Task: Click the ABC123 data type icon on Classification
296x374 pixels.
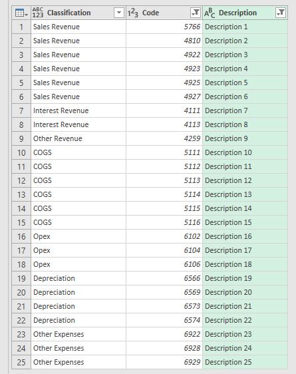Action: coord(38,13)
